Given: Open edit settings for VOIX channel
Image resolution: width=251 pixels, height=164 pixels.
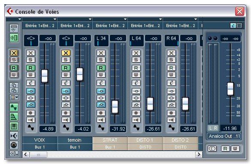Looking at the screenshot, I should tap(30, 83).
